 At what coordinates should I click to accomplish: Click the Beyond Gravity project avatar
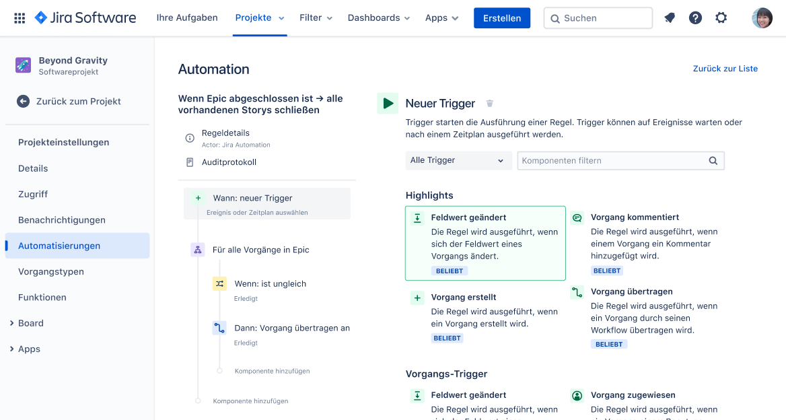tap(23, 65)
